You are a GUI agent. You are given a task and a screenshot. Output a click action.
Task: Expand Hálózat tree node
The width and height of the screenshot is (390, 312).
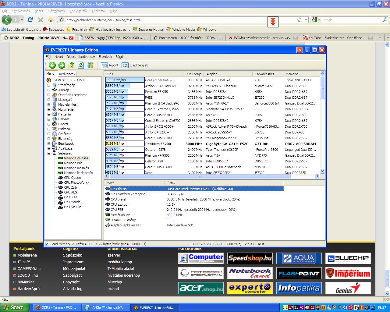click(49, 119)
